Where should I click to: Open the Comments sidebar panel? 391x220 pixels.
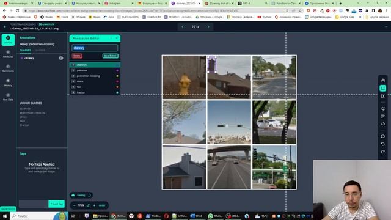click(x=8, y=68)
